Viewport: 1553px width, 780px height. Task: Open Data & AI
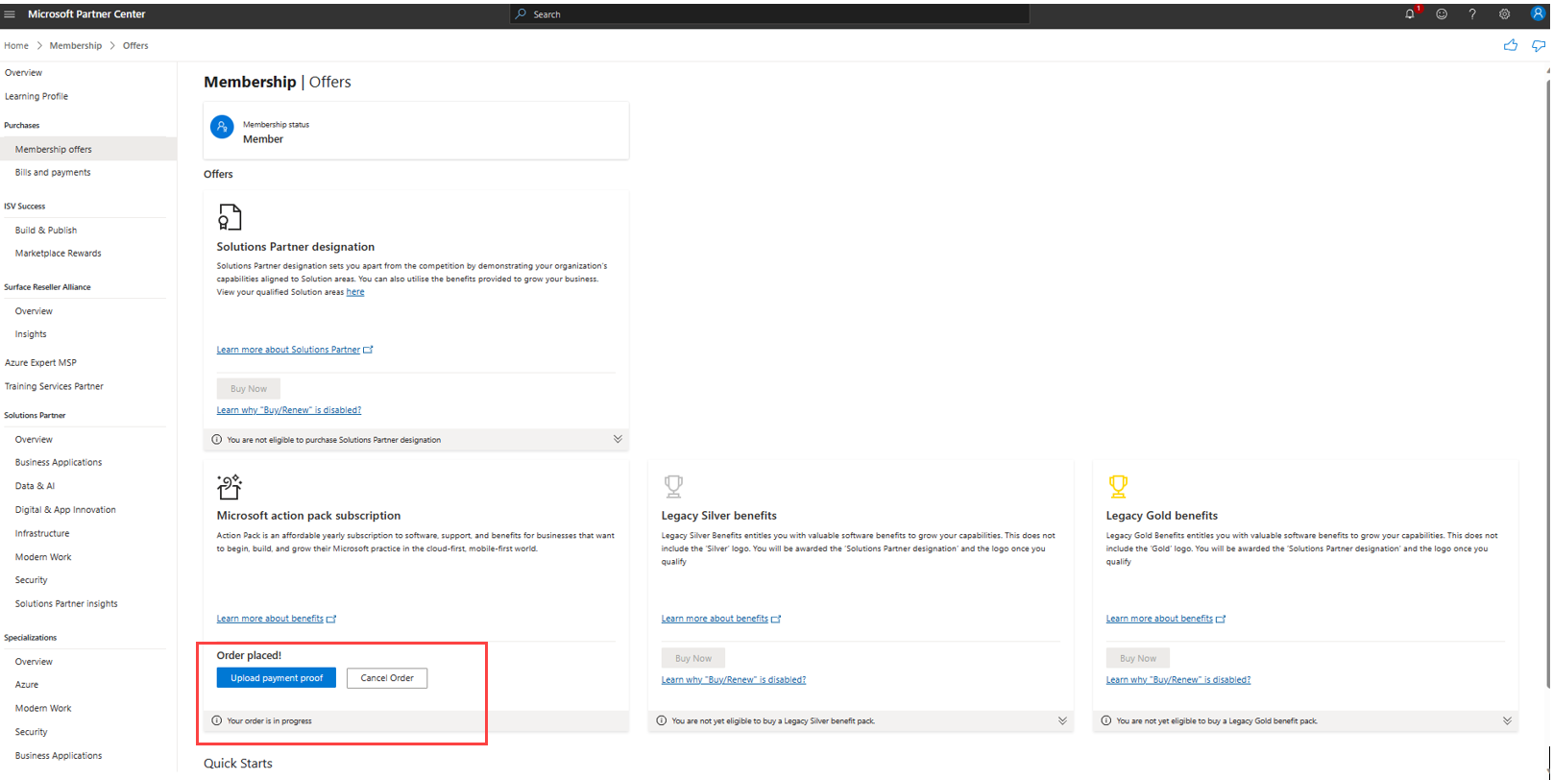pyautogui.click(x=35, y=486)
